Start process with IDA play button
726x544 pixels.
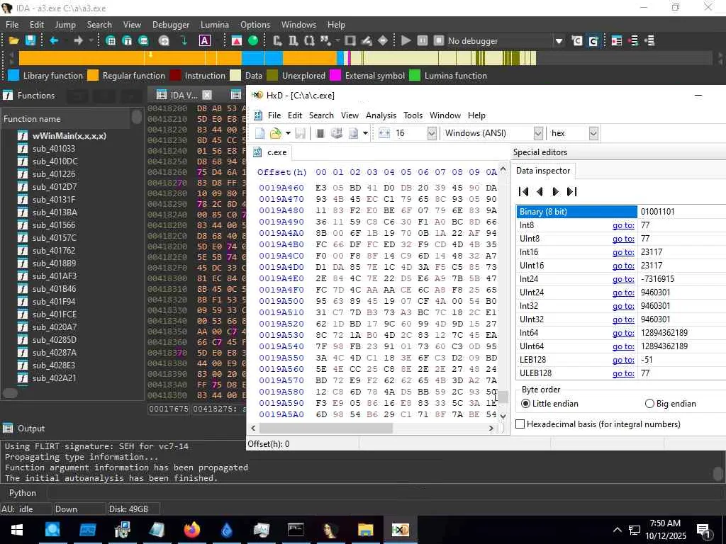pyautogui.click(x=406, y=40)
